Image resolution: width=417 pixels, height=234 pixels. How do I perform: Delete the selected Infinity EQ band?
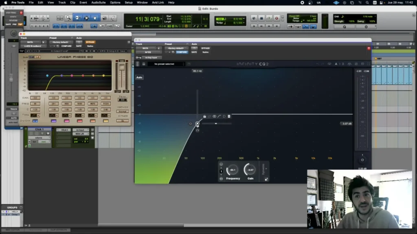click(229, 117)
